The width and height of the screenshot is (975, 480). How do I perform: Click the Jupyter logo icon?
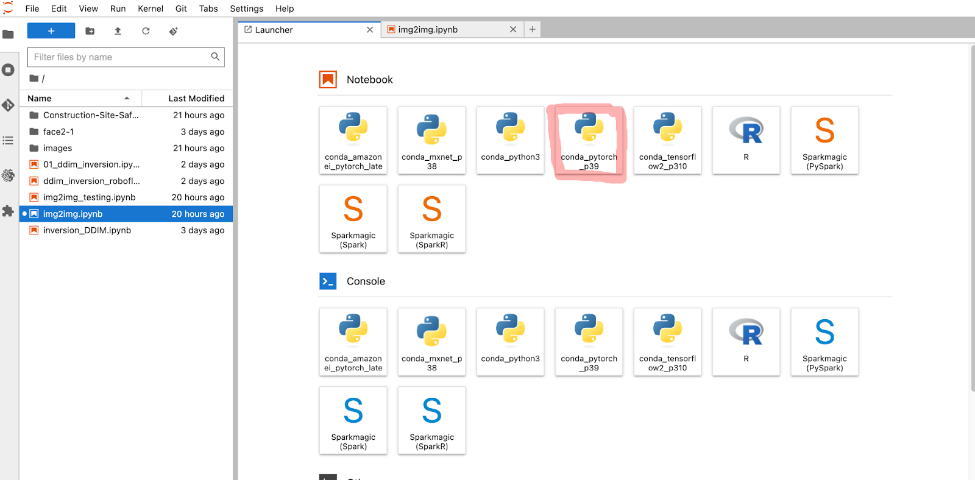pos(8,8)
